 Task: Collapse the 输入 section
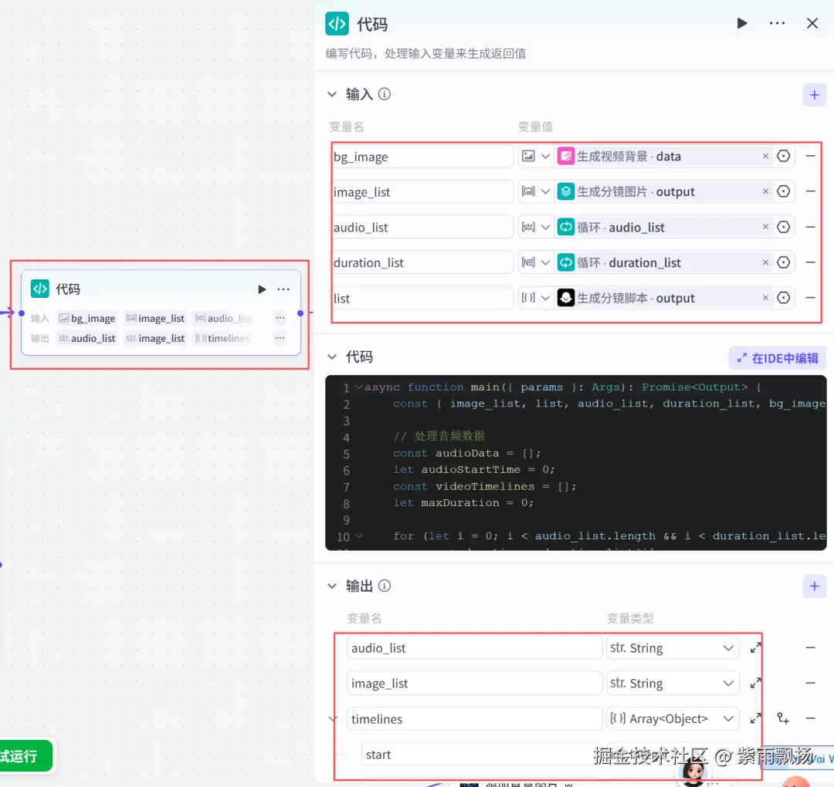(332, 95)
